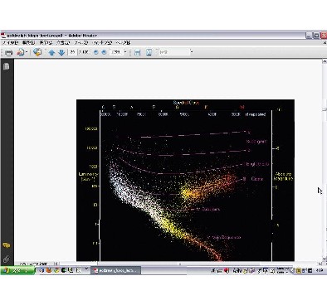
Task: Click the Windows Start button
Action: [x=17, y=270]
